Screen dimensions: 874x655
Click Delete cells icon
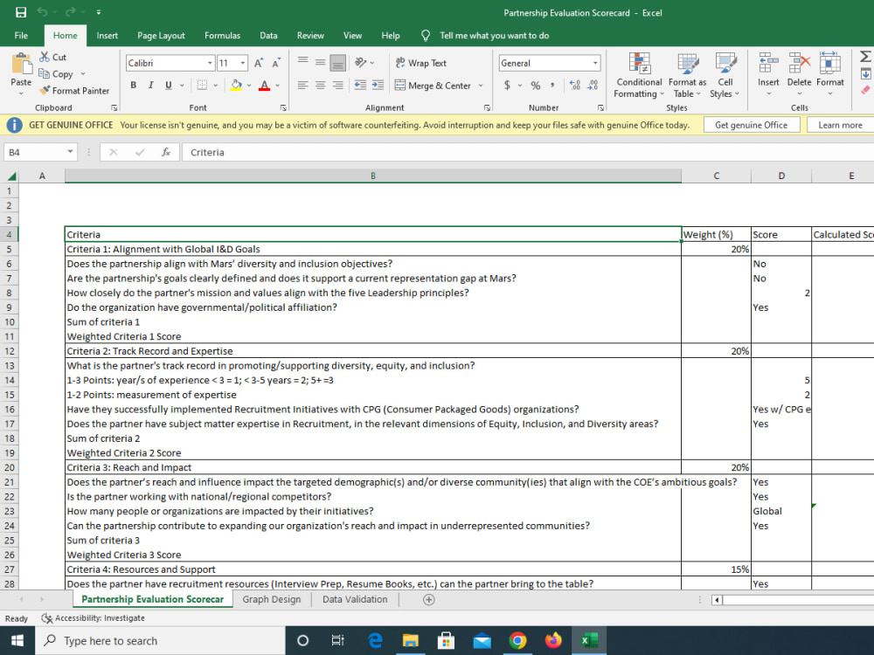point(799,63)
